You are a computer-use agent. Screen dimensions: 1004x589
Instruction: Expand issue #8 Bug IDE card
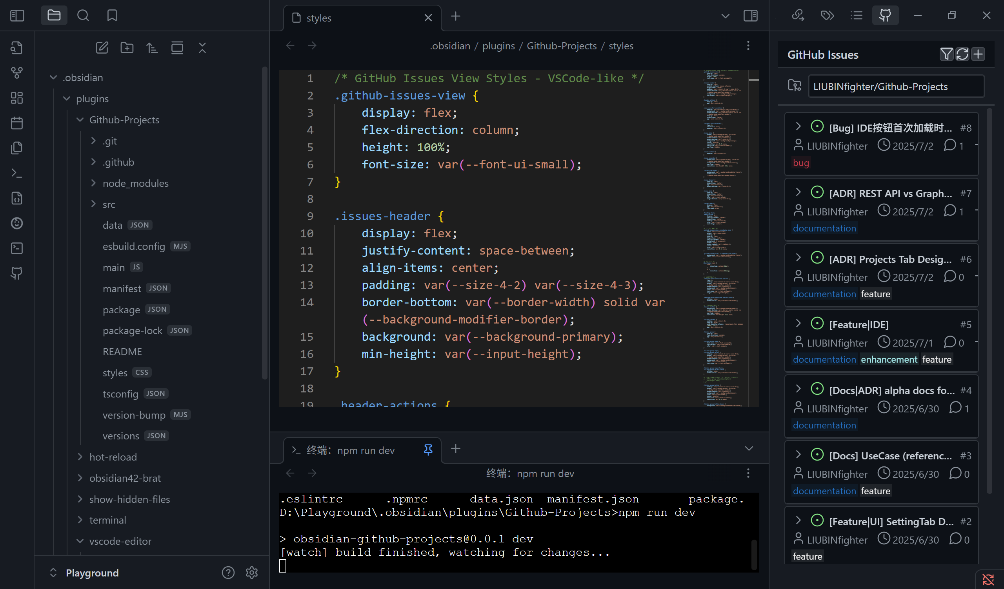pos(798,126)
